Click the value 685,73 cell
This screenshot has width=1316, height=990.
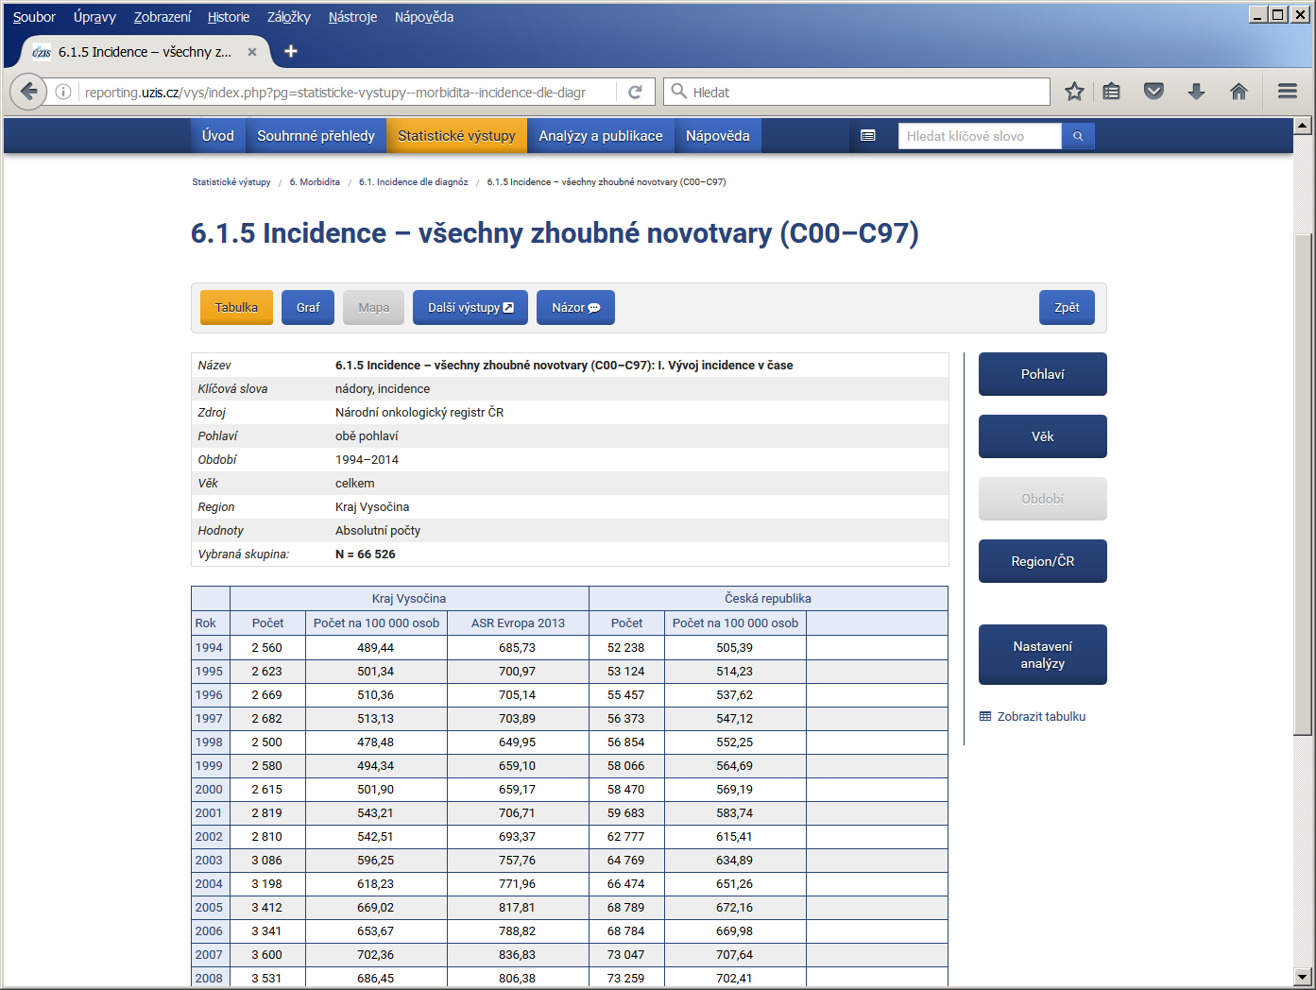(518, 648)
